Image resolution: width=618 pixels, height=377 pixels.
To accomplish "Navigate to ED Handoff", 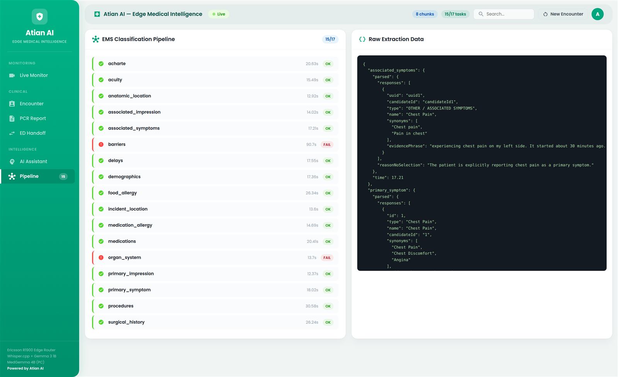I will point(37,133).
